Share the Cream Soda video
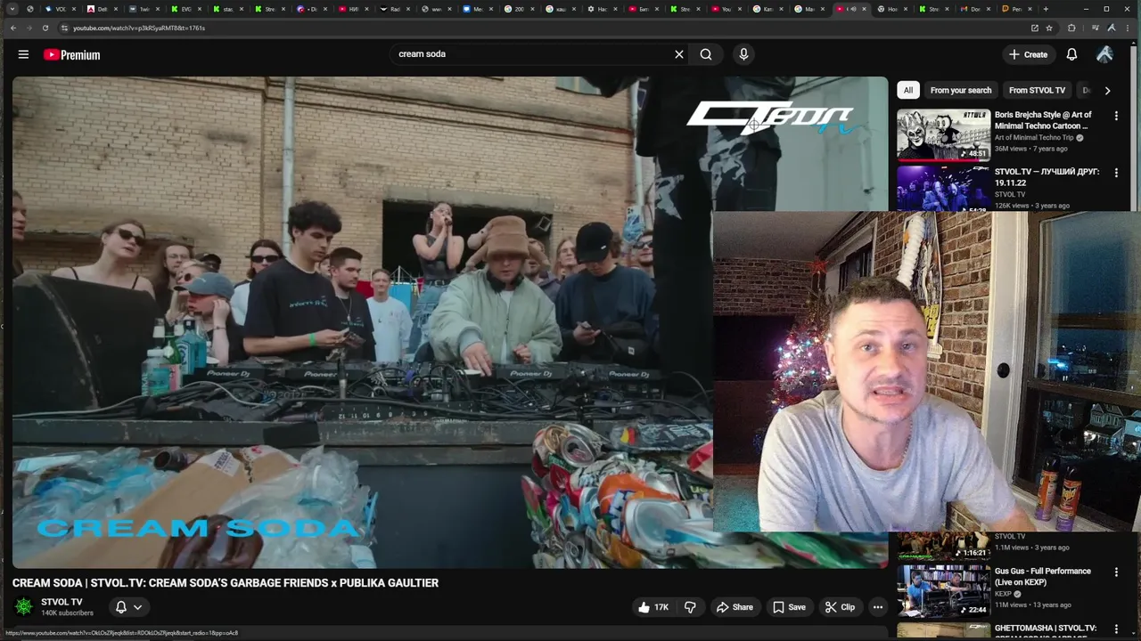 point(735,607)
